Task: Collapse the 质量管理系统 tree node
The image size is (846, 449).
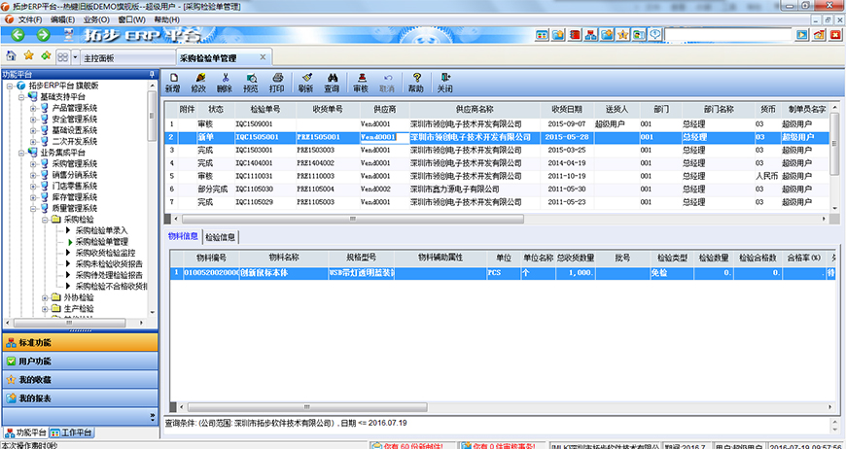Action: tap(33, 208)
